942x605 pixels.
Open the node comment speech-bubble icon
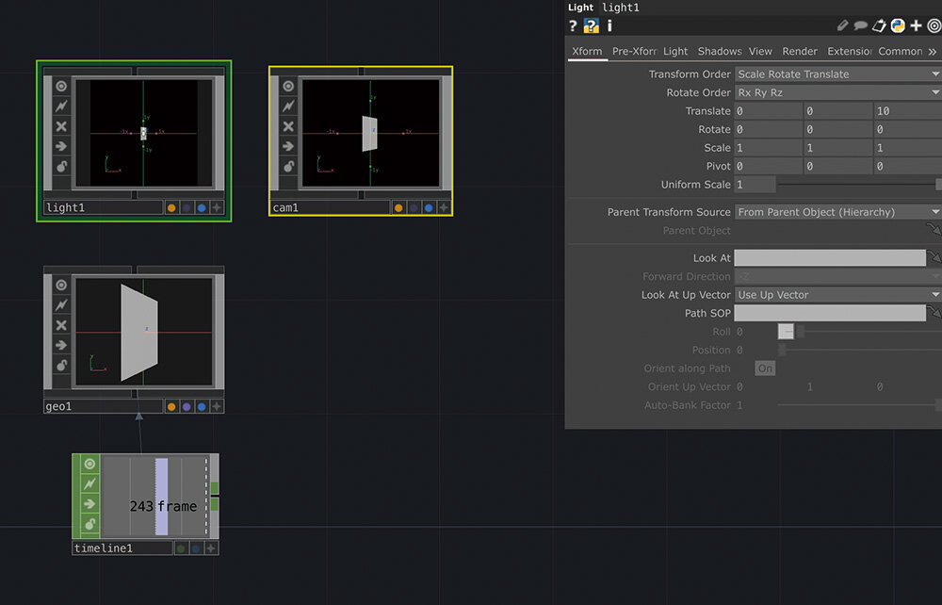click(862, 25)
